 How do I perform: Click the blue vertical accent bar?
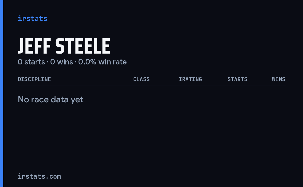click(x=2, y=93)
